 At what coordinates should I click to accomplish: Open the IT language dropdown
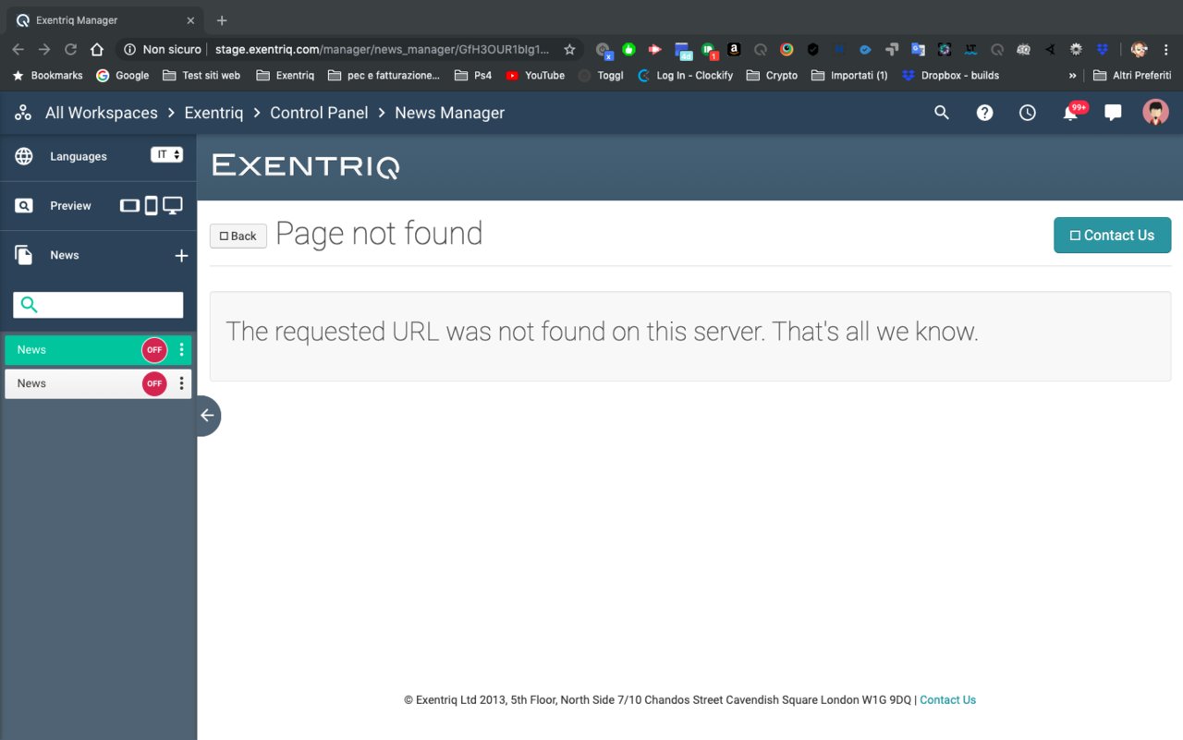(167, 155)
